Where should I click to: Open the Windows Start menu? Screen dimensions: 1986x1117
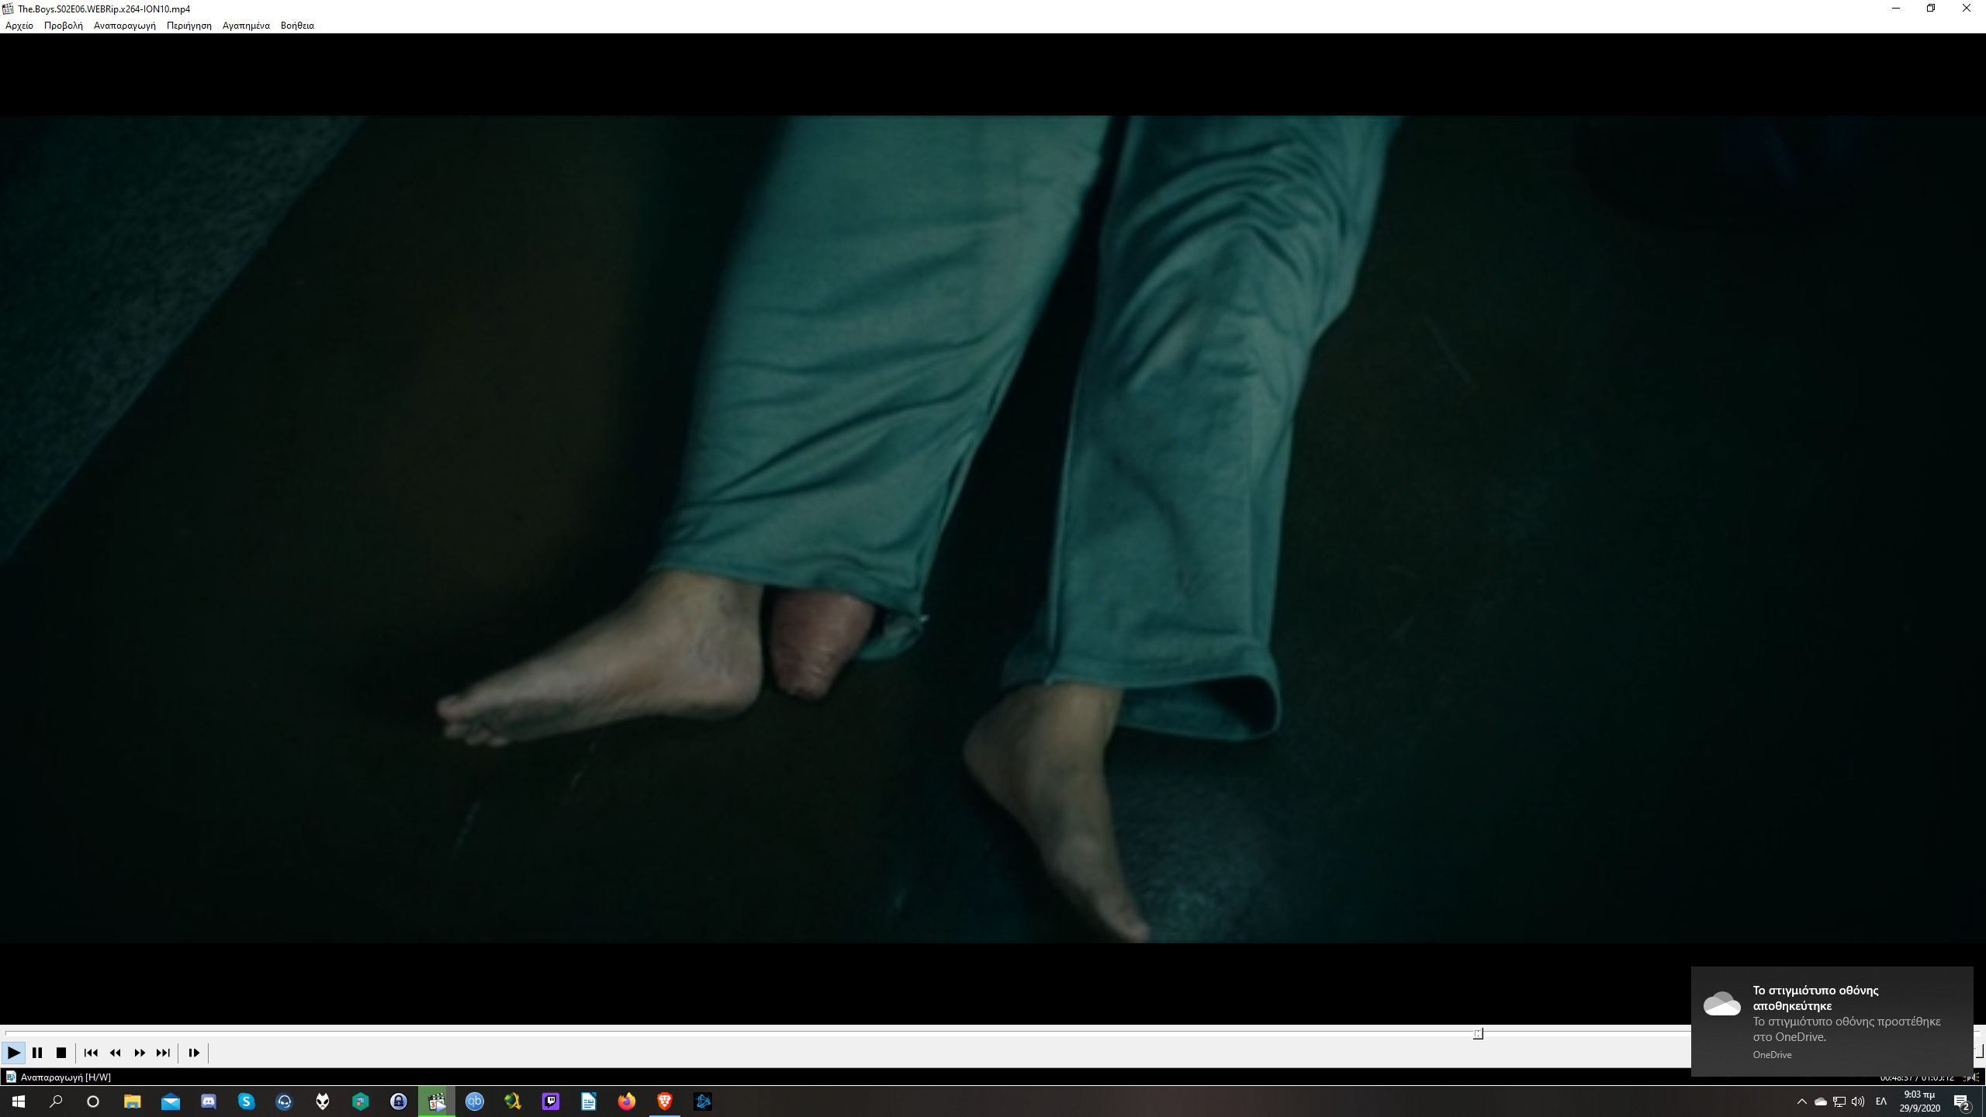pos(19,1101)
